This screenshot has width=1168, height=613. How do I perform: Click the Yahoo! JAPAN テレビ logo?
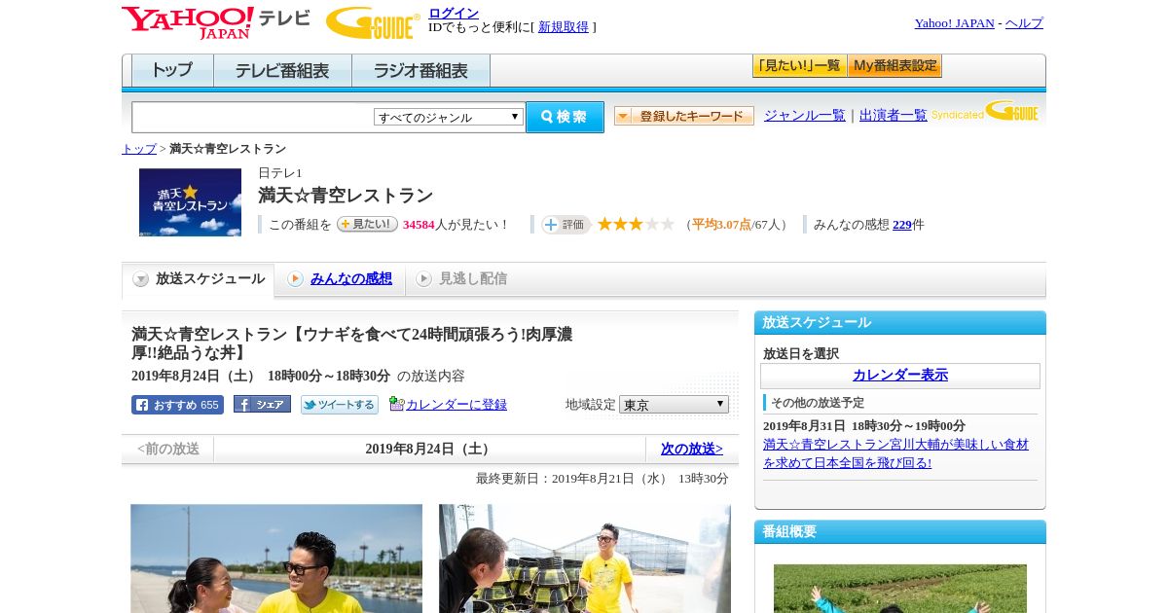click(216, 22)
